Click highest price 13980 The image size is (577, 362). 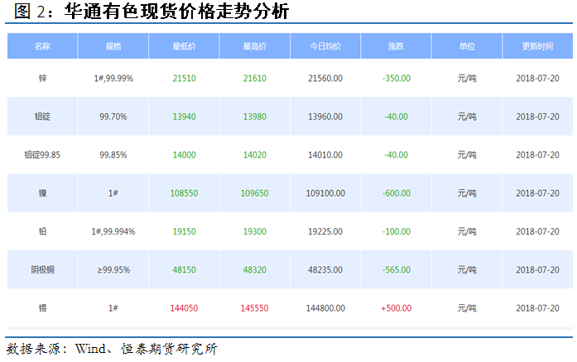click(255, 117)
